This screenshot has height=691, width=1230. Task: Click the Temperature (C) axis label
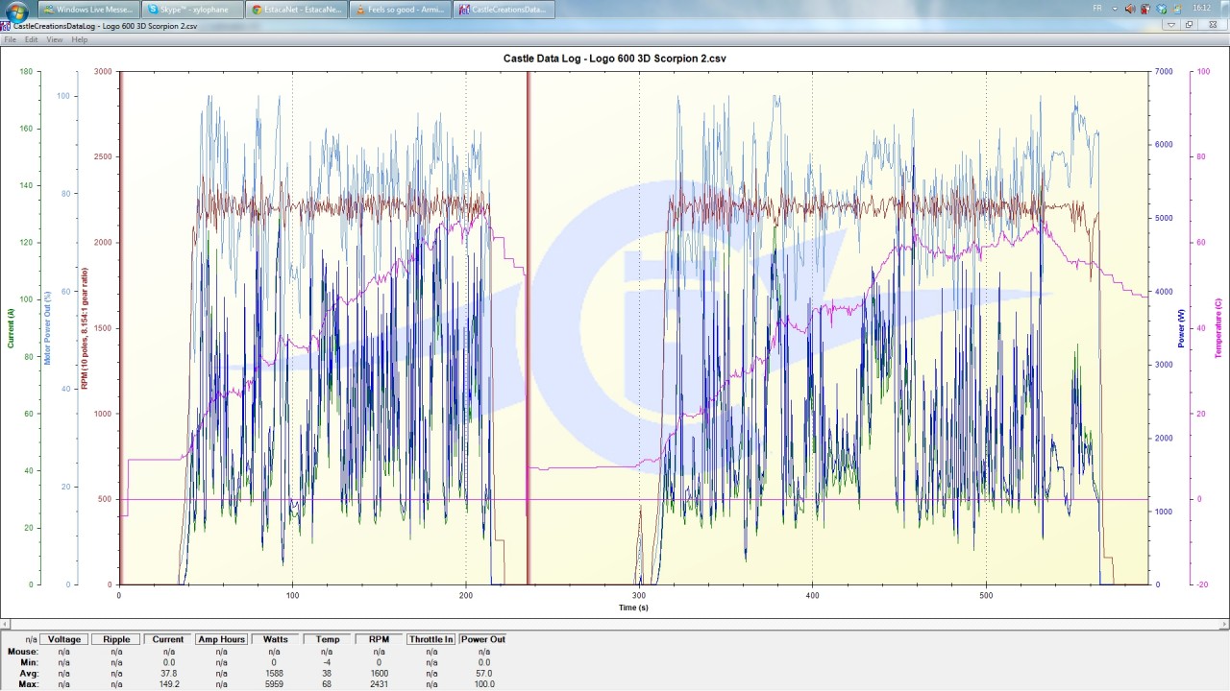click(x=1218, y=327)
